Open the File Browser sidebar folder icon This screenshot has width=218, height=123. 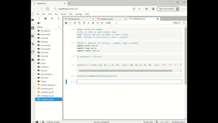[x=33, y=20]
